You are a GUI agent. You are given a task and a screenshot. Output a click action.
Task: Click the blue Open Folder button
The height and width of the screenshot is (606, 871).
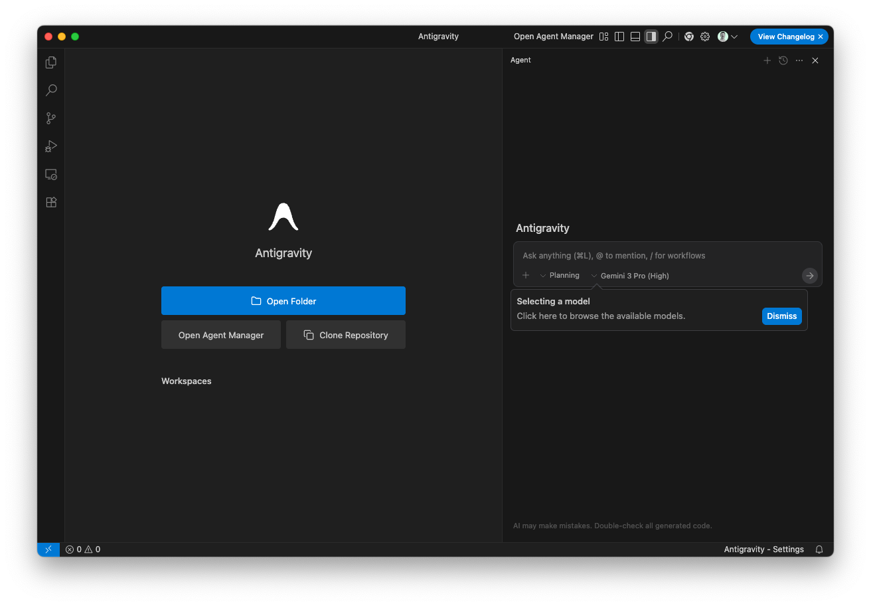point(283,301)
